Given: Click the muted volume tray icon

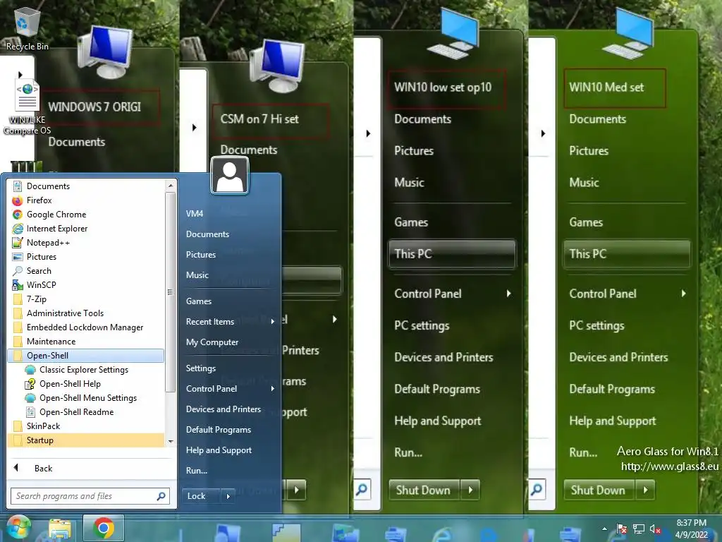Looking at the screenshot, I should 655,529.
